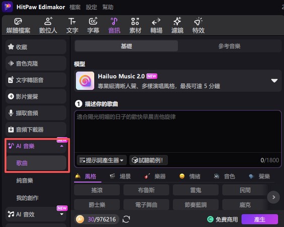Expand the AI 音效 section
The image size is (284, 227).
[x=62, y=214]
